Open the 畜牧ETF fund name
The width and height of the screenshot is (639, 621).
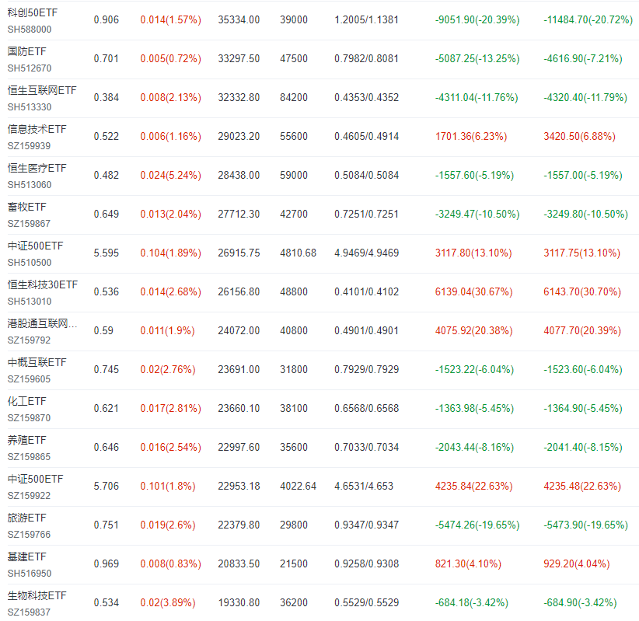point(27,207)
